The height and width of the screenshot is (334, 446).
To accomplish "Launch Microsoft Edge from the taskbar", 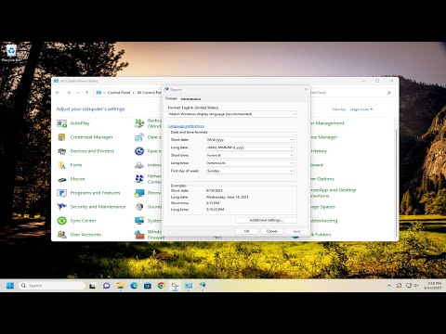I will pyautogui.click(x=134, y=286).
